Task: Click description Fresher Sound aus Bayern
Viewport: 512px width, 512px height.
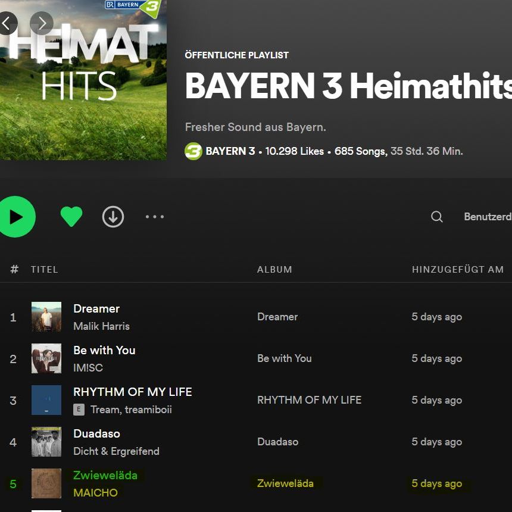Action: click(x=255, y=127)
